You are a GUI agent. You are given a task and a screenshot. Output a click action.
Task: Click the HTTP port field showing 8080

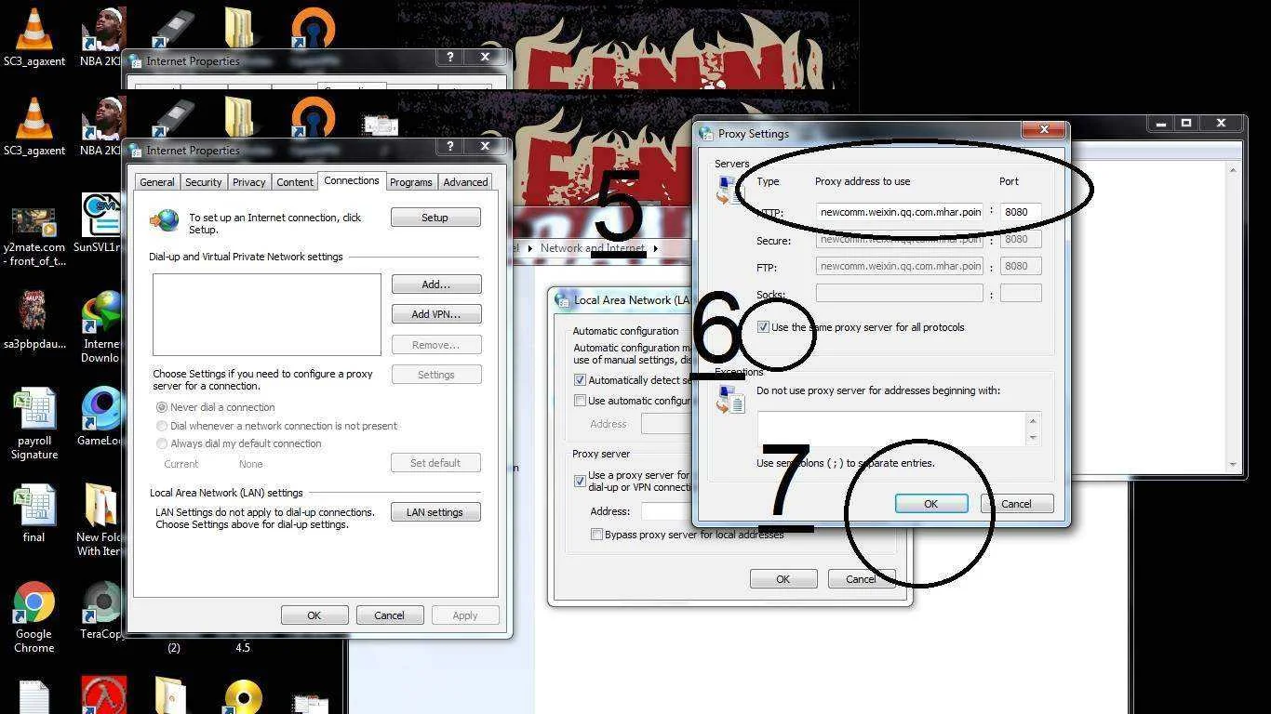coord(1021,212)
